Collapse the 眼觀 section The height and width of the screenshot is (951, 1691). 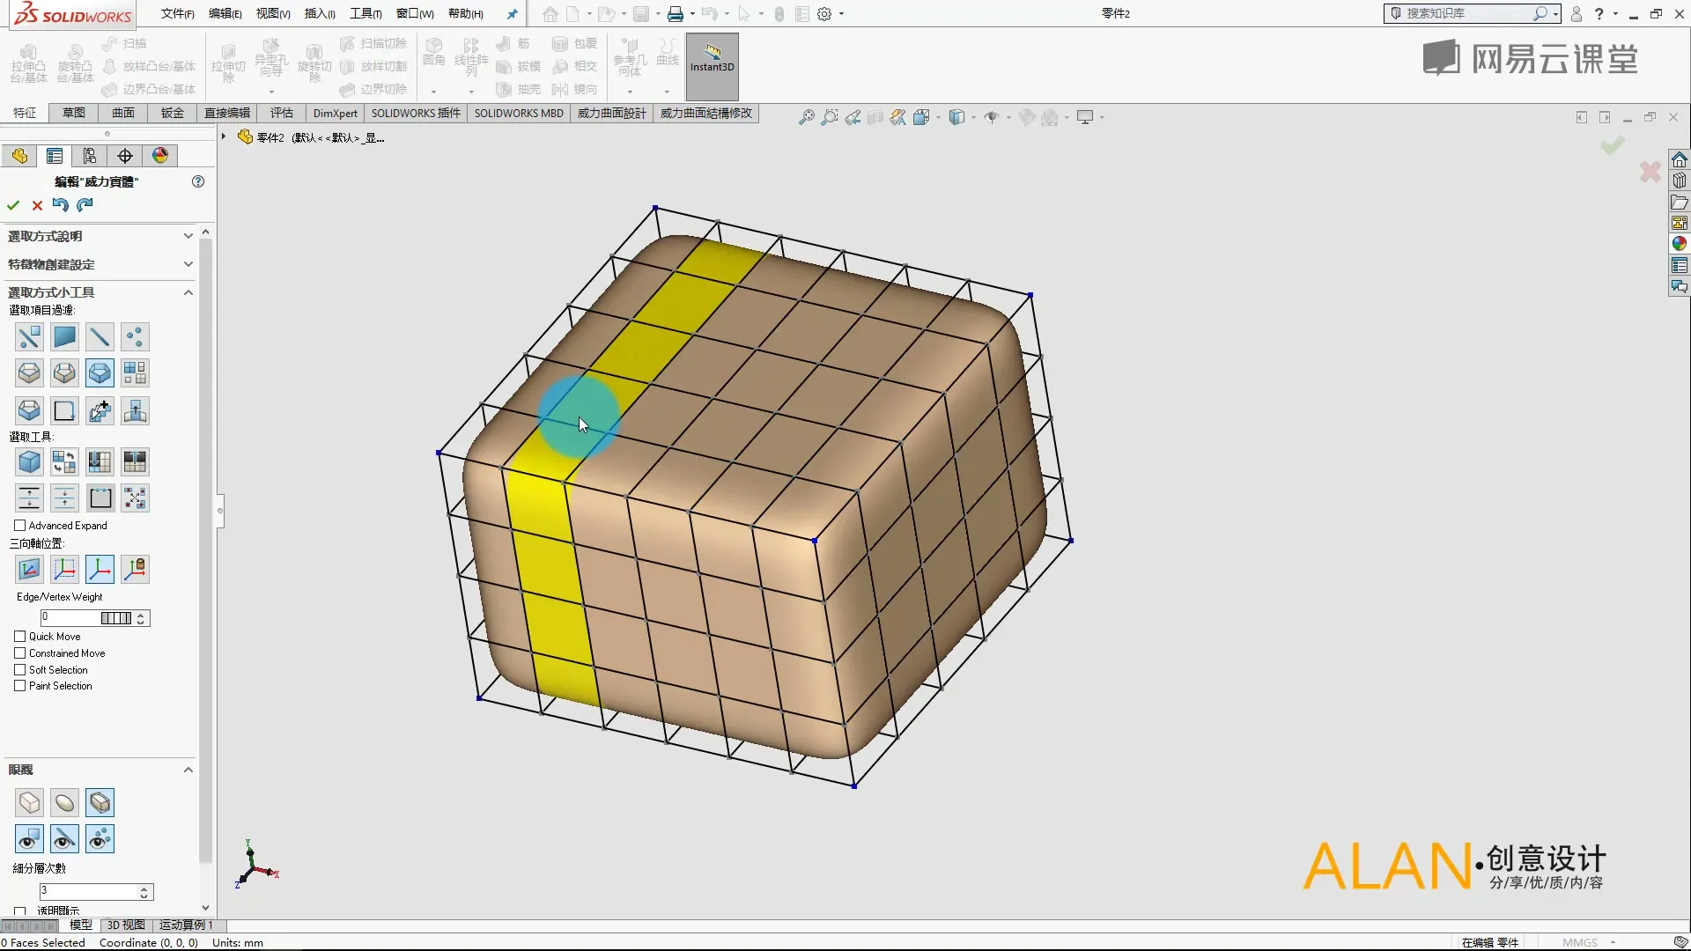tap(188, 770)
